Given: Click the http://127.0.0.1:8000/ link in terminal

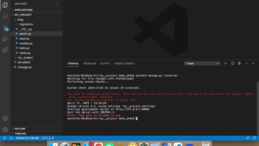Looking at the screenshot, I should click(133, 109).
